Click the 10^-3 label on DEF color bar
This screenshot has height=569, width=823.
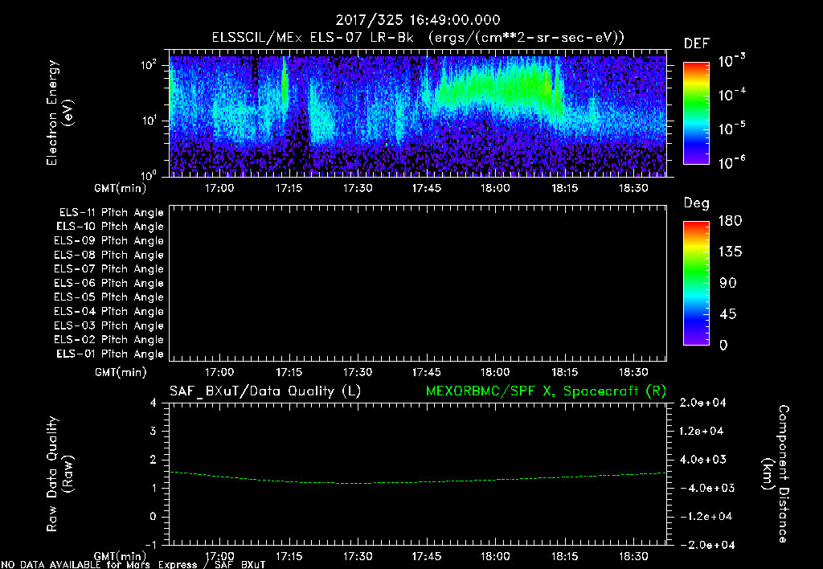pos(731,60)
